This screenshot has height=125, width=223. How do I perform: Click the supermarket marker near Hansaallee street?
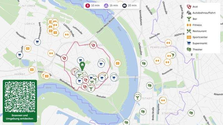pos(37,42)
